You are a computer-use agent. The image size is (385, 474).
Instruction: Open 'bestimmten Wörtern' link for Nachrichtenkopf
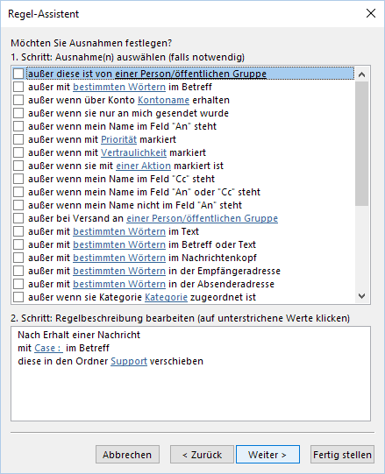coord(119,258)
